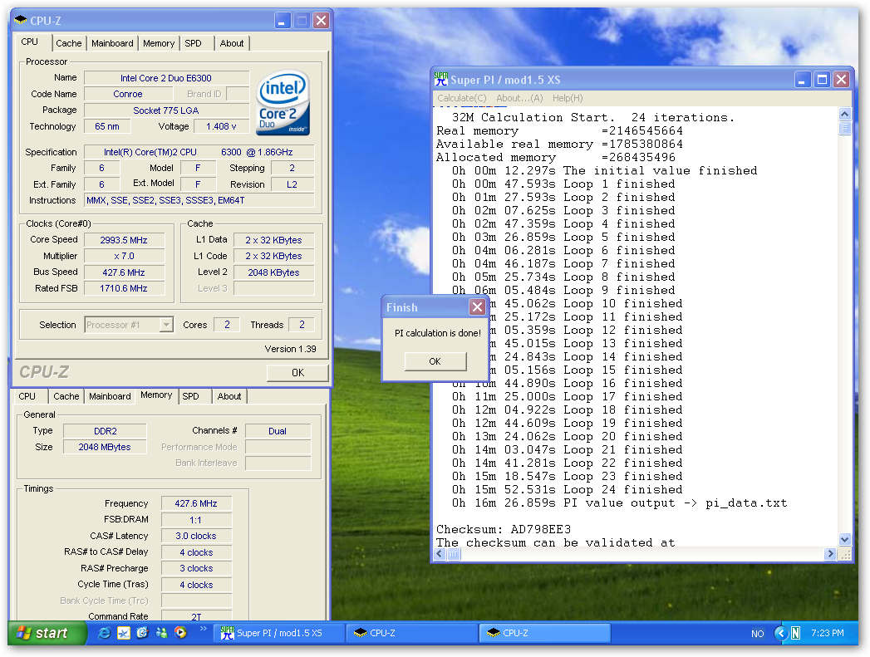This screenshot has height=657, width=870.
Task: Select Mainboard tab in the lower CPU-Z window
Action: pos(110,396)
